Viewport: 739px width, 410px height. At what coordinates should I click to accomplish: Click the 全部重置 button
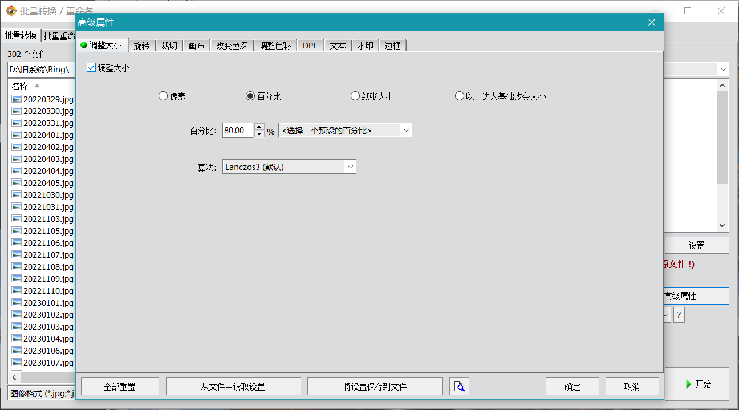click(x=120, y=387)
